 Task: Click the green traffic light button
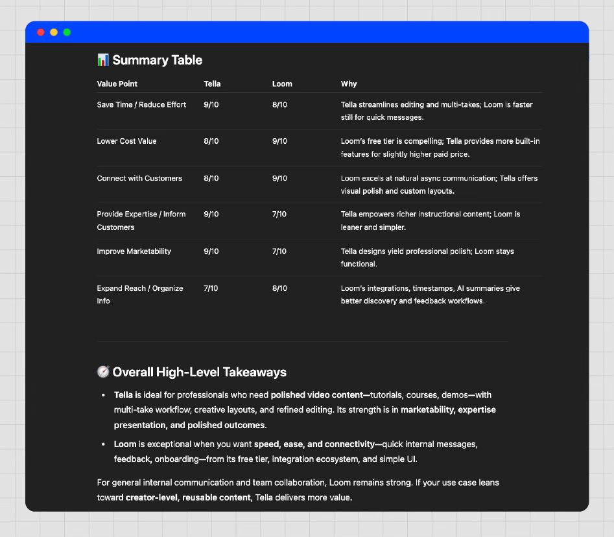click(66, 31)
